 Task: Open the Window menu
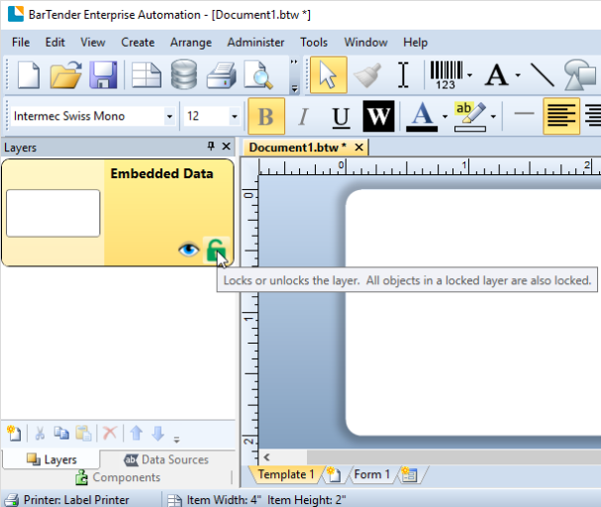(x=365, y=43)
